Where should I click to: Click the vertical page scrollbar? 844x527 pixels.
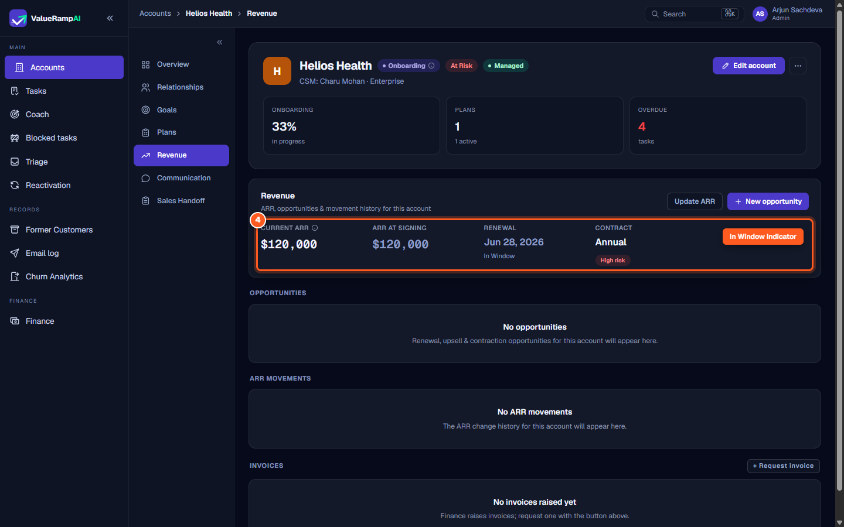[839, 251]
